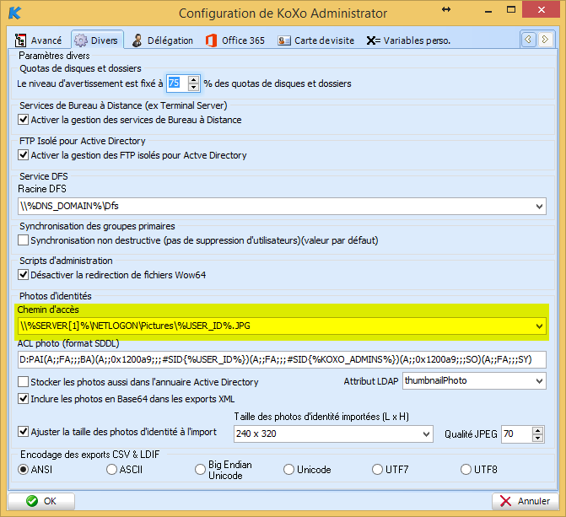Increase the JPEG quality value
This screenshot has width=566, height=517.
click(x=537, y=430)
